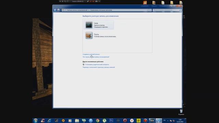Open 'Что такое учетная запись пользователя?' help link

coord(96,57)
